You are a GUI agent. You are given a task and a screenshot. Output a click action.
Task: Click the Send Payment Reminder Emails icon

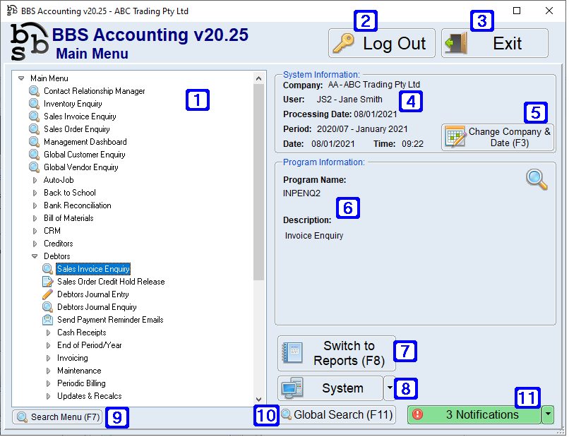click(x=47, y=320)
